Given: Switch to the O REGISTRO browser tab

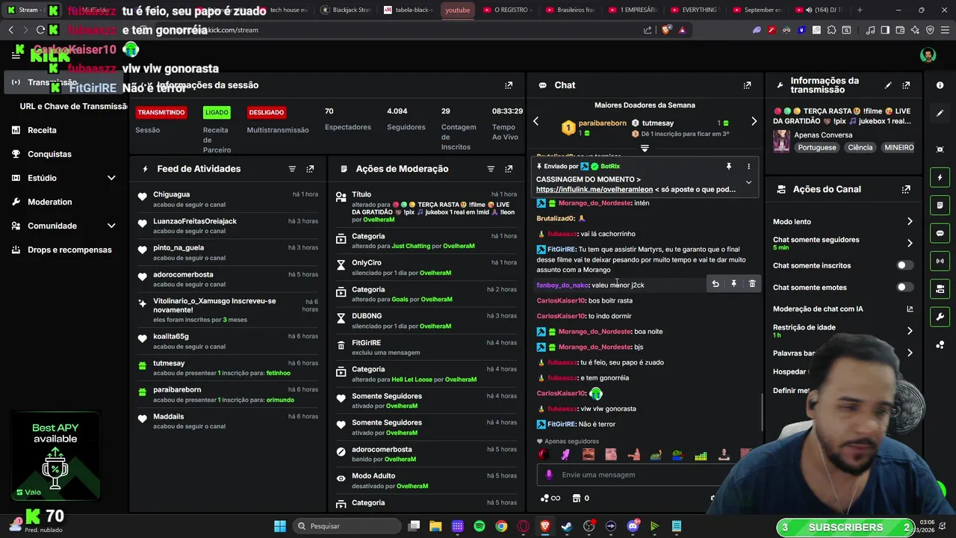Looking at the screenshot, I should tap(507, 10).
